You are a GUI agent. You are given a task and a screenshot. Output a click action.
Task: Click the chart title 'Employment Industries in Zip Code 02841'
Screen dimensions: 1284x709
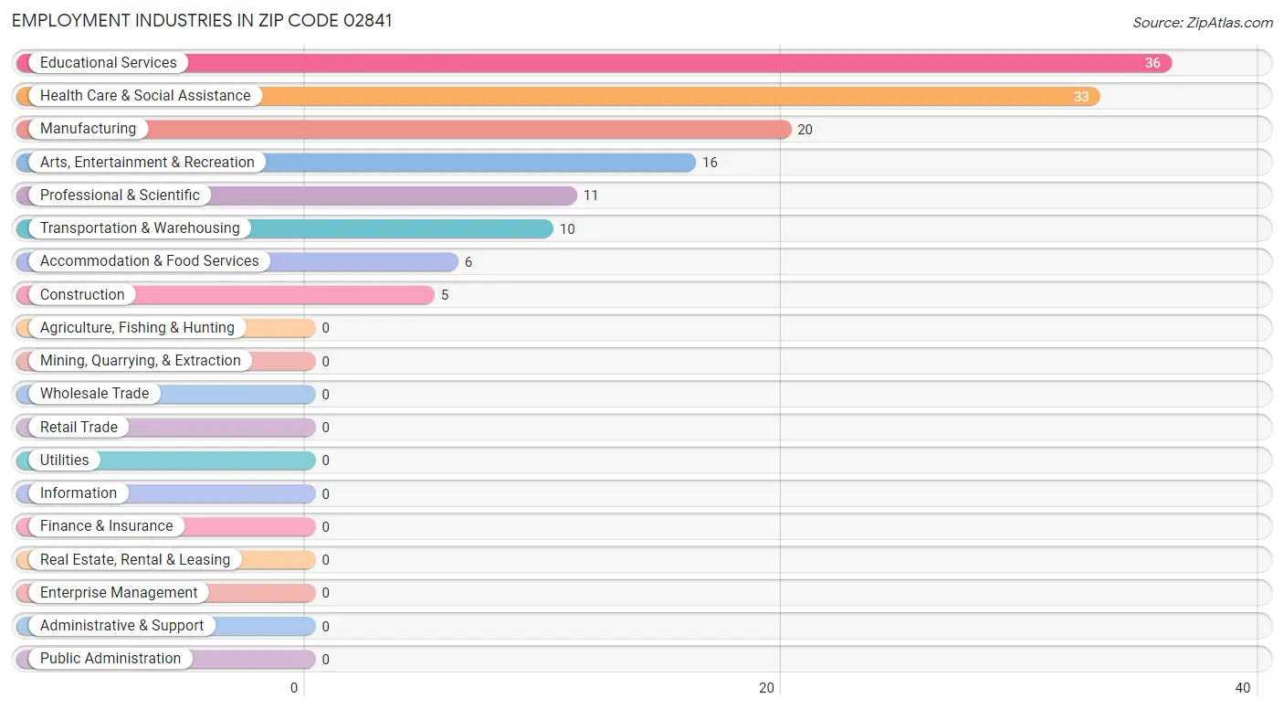[202, 20]
